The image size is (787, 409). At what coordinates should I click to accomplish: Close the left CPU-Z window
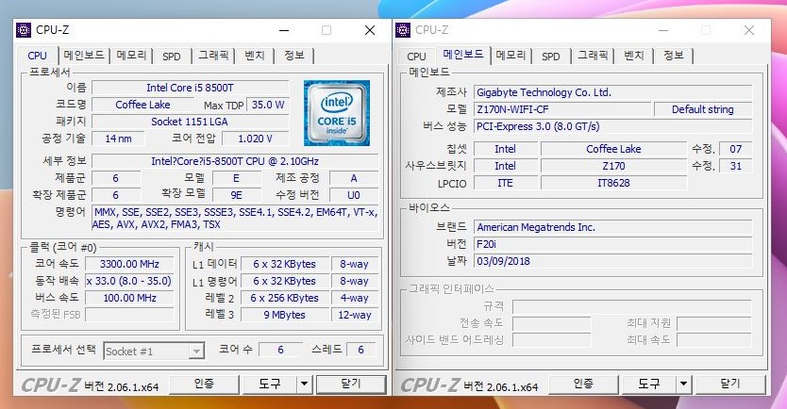370,30
